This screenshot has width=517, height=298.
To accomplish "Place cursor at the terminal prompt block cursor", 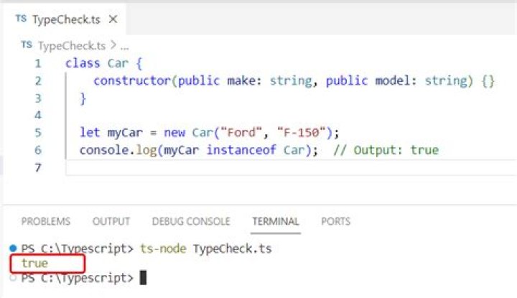I will 143,278.
